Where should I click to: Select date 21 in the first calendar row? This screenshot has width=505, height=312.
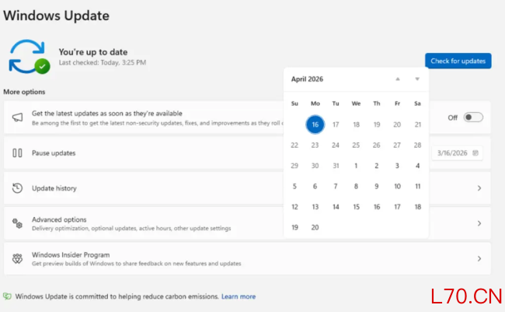pos(418,124)
